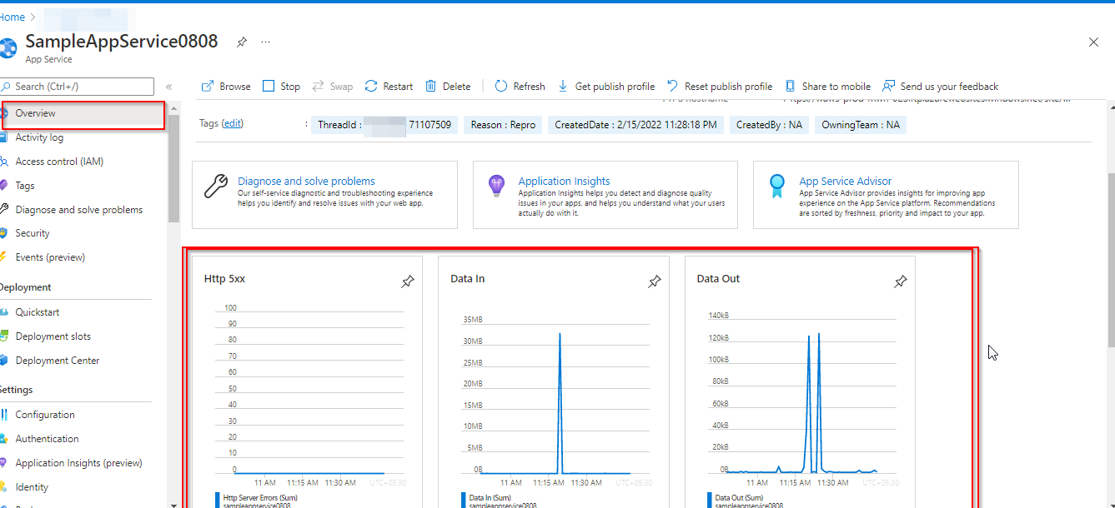Open Security in the sidebar
This screenshot has height=508, width=1115.
point(33,233)
